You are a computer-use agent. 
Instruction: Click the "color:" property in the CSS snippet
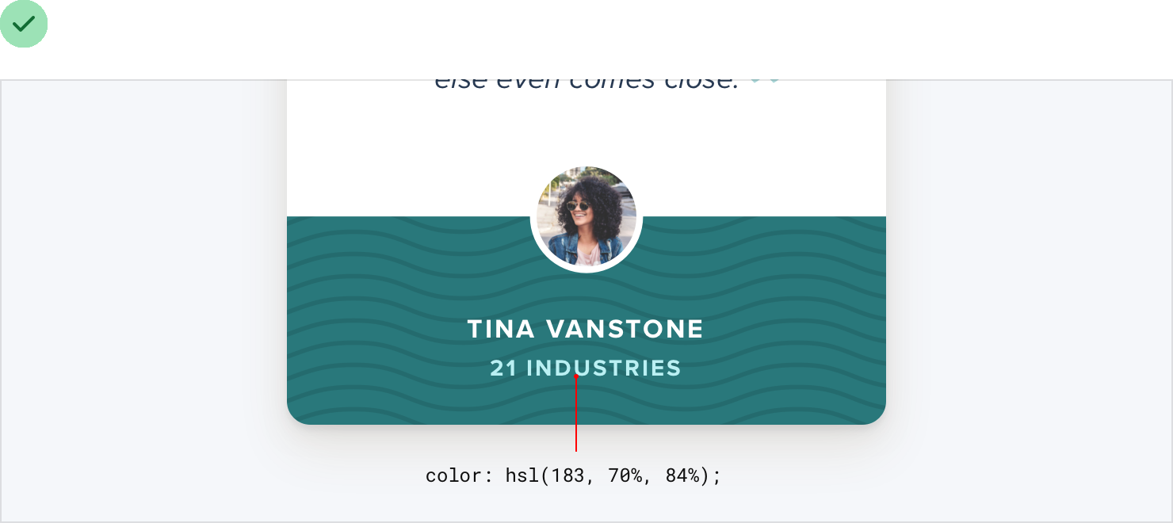click(460, 475)
